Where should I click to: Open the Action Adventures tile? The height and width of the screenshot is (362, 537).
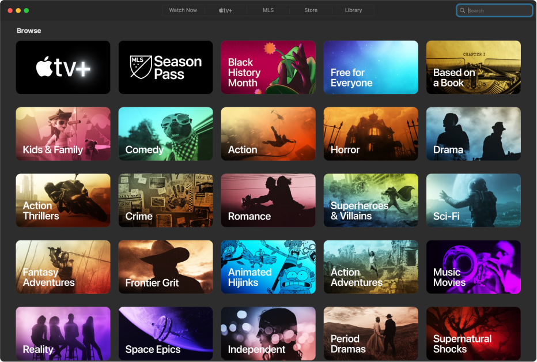pos(370,267)
